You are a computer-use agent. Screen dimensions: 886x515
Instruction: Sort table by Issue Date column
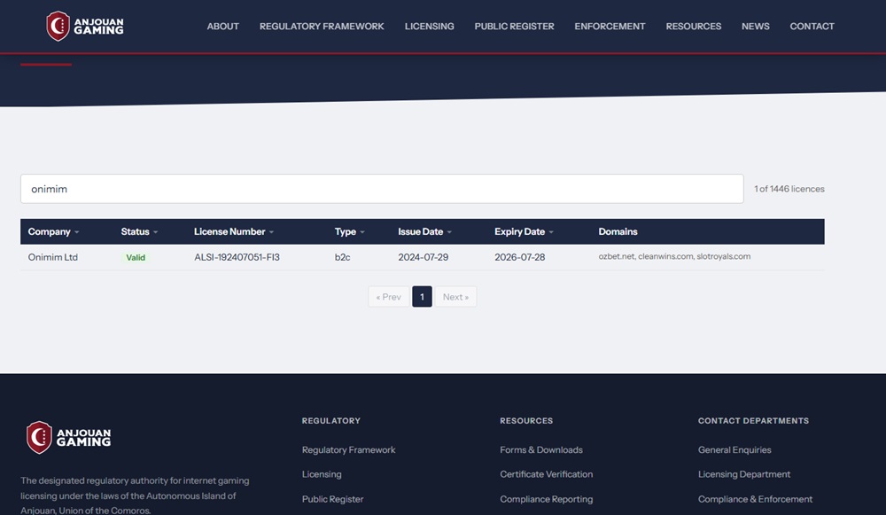click(424, 231)
